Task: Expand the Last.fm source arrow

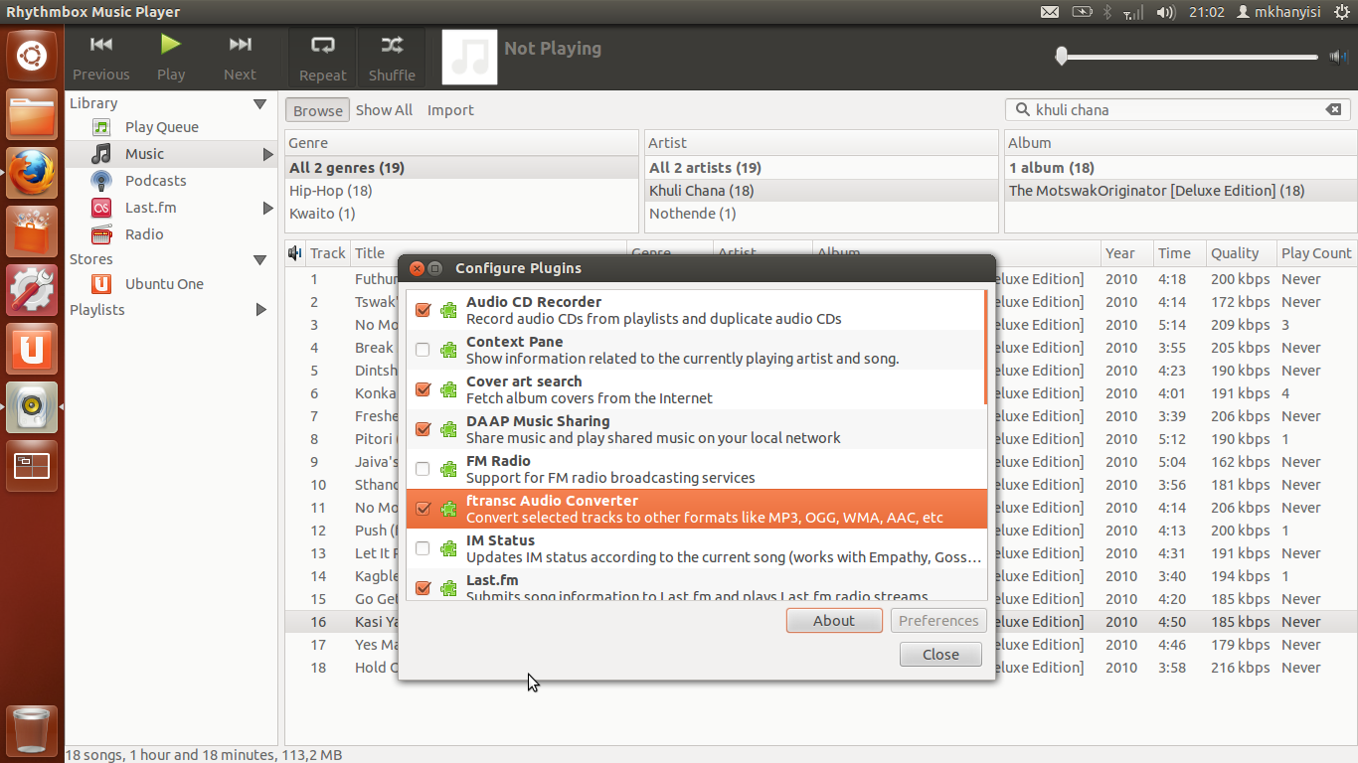Action: pos(267,208)
